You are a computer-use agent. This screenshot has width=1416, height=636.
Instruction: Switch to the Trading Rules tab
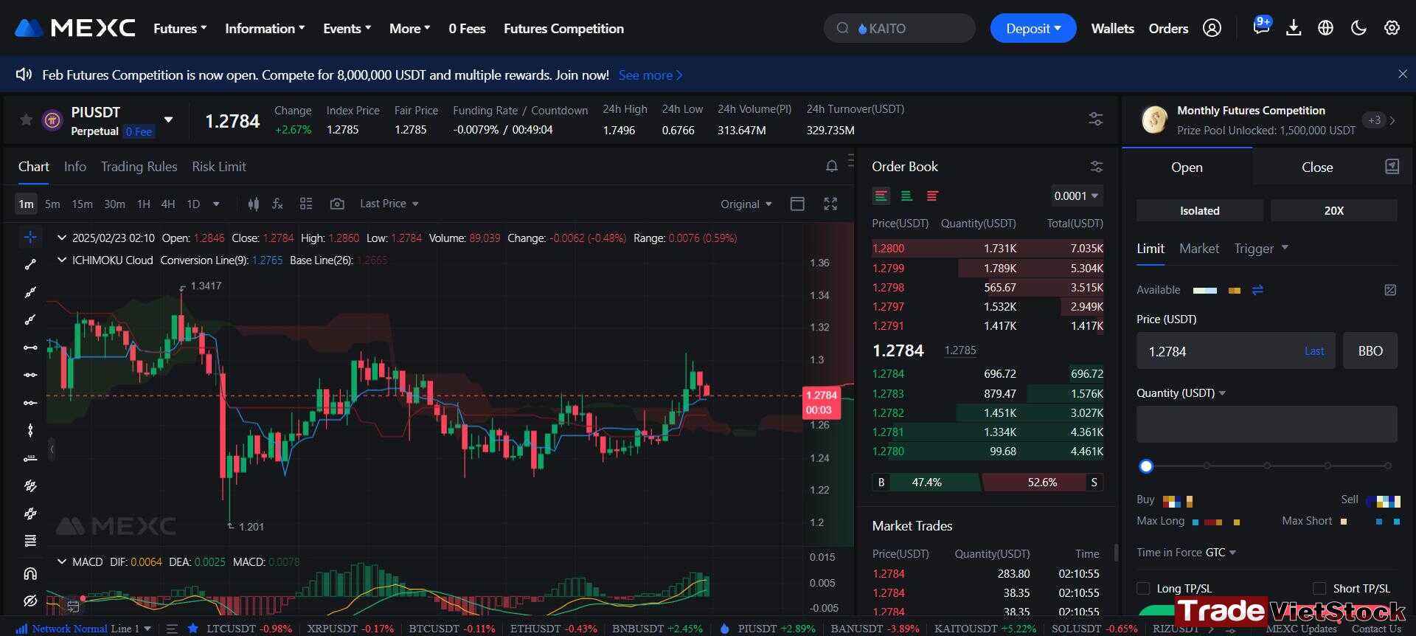tap(139, 166)
